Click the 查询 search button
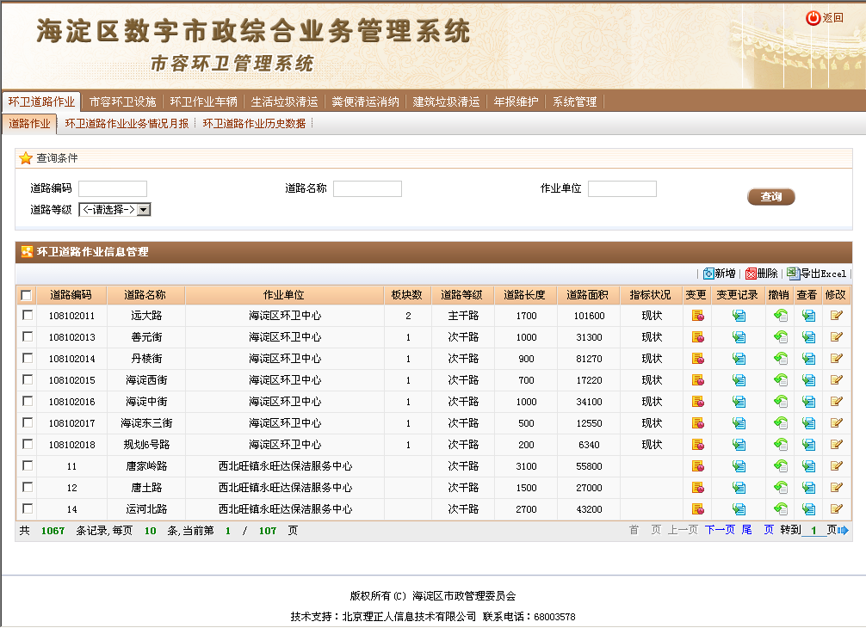The height and width of the screenshot is (628, 866). [x=771, y=197]
